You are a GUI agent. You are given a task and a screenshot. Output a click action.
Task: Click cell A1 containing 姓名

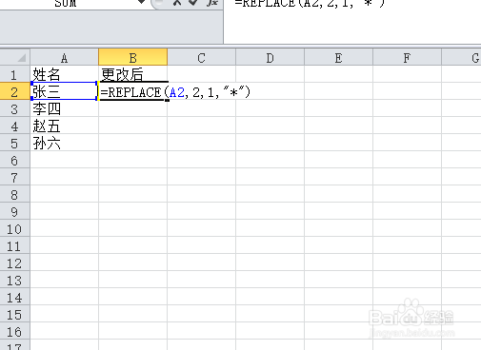coord(65,74)
